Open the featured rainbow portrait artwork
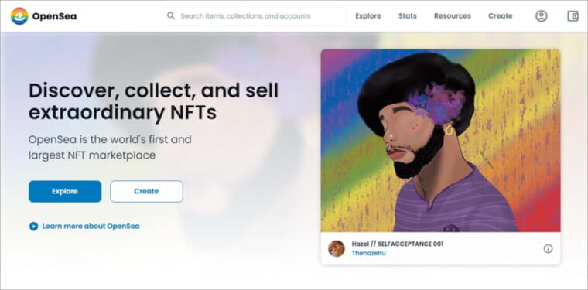The height and width of the screenshot is (290, 588). pyautogui.click(x=441, y=141)
